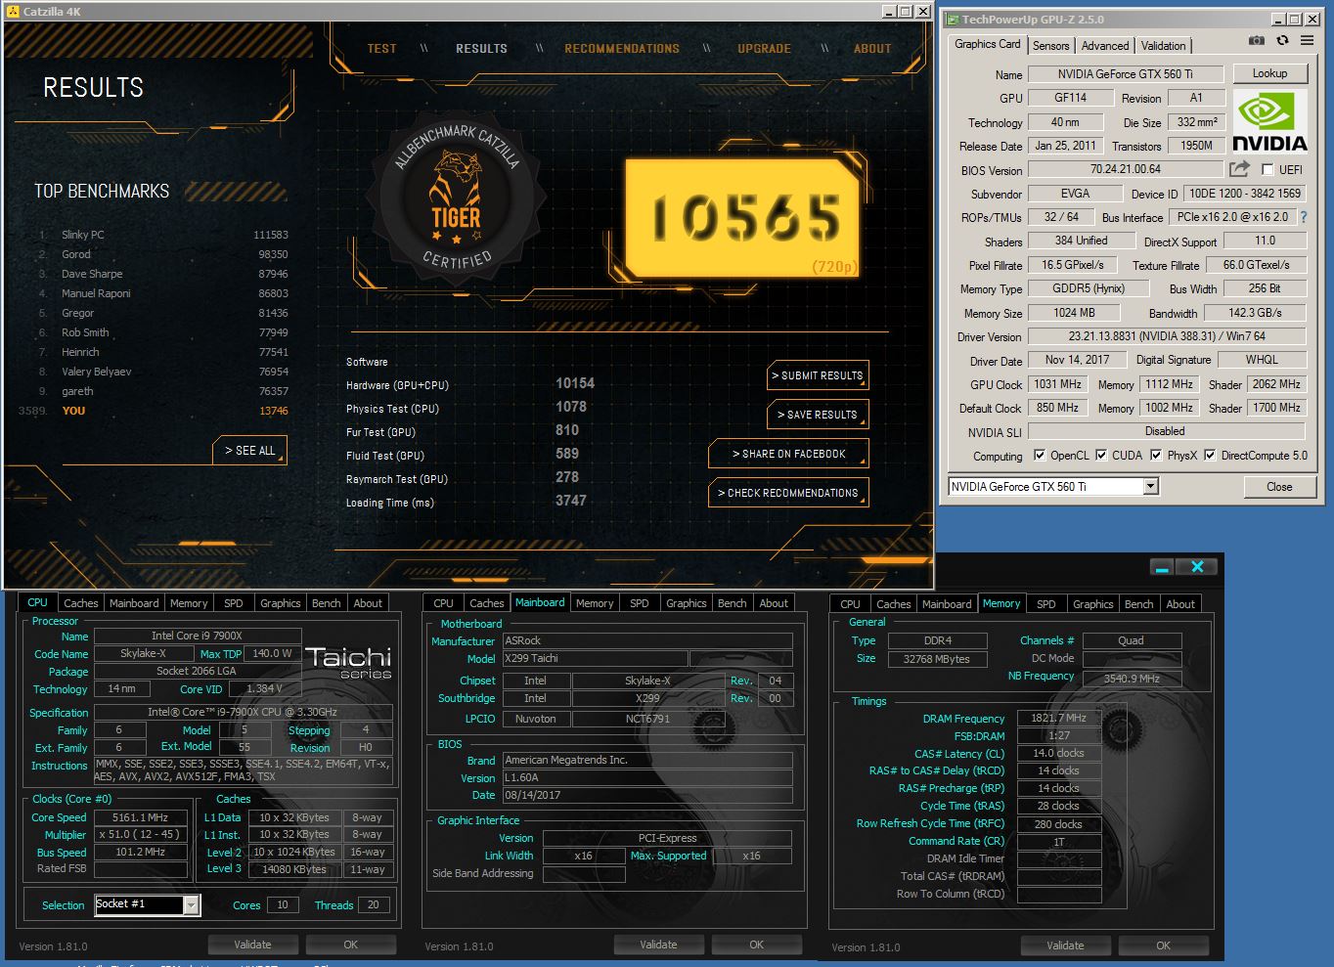Click the GPU-Z screenshot camera icon
This screenshot has height=967, width=1334.
point(1257,41)
